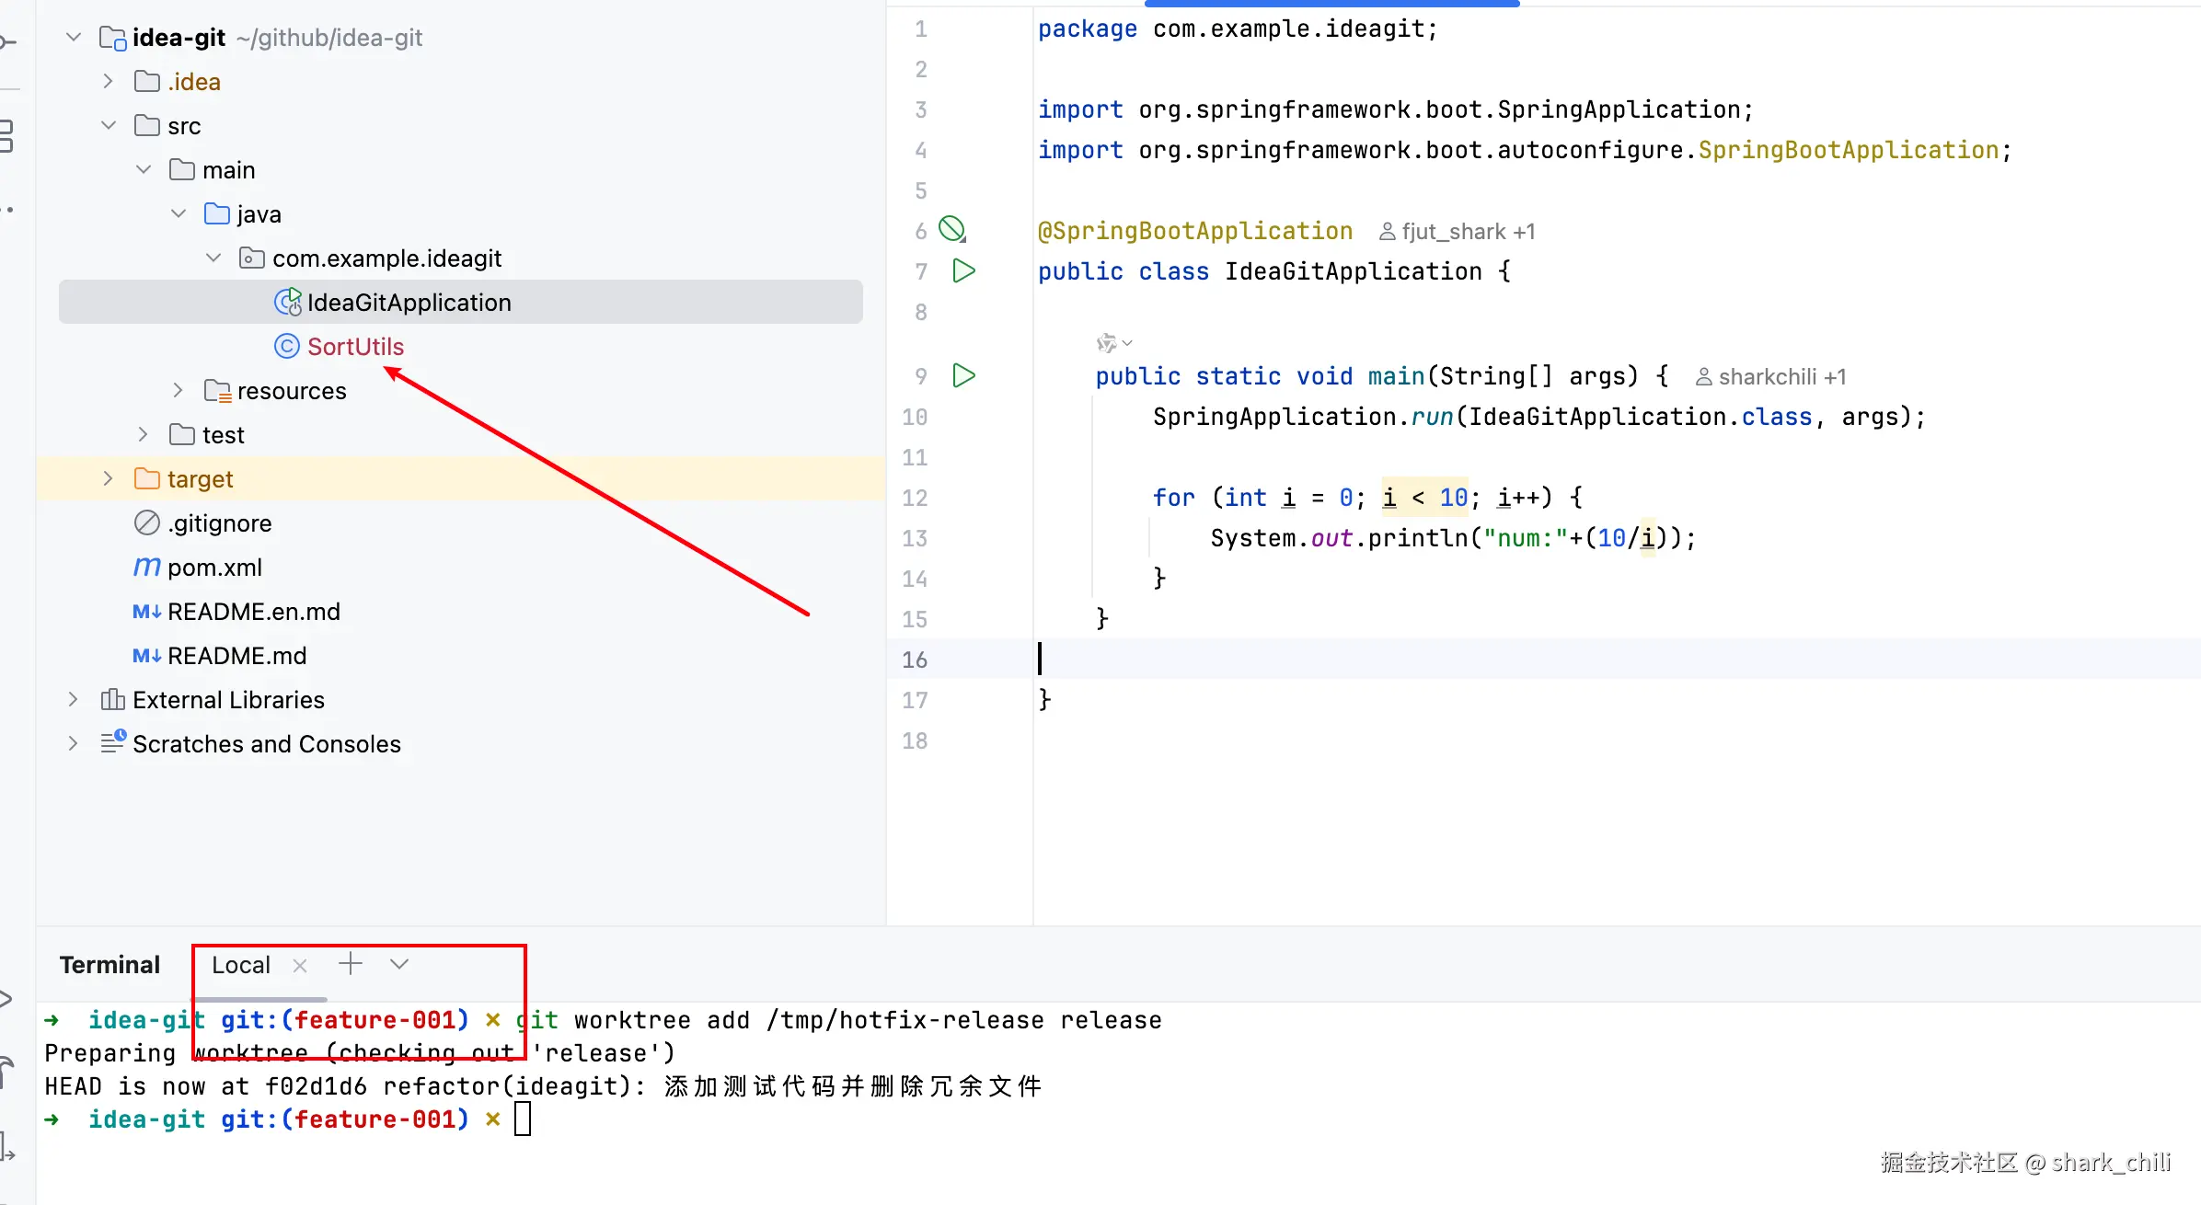
Task: Expand Scratches and Consoles node
Action: pos(73,743)
